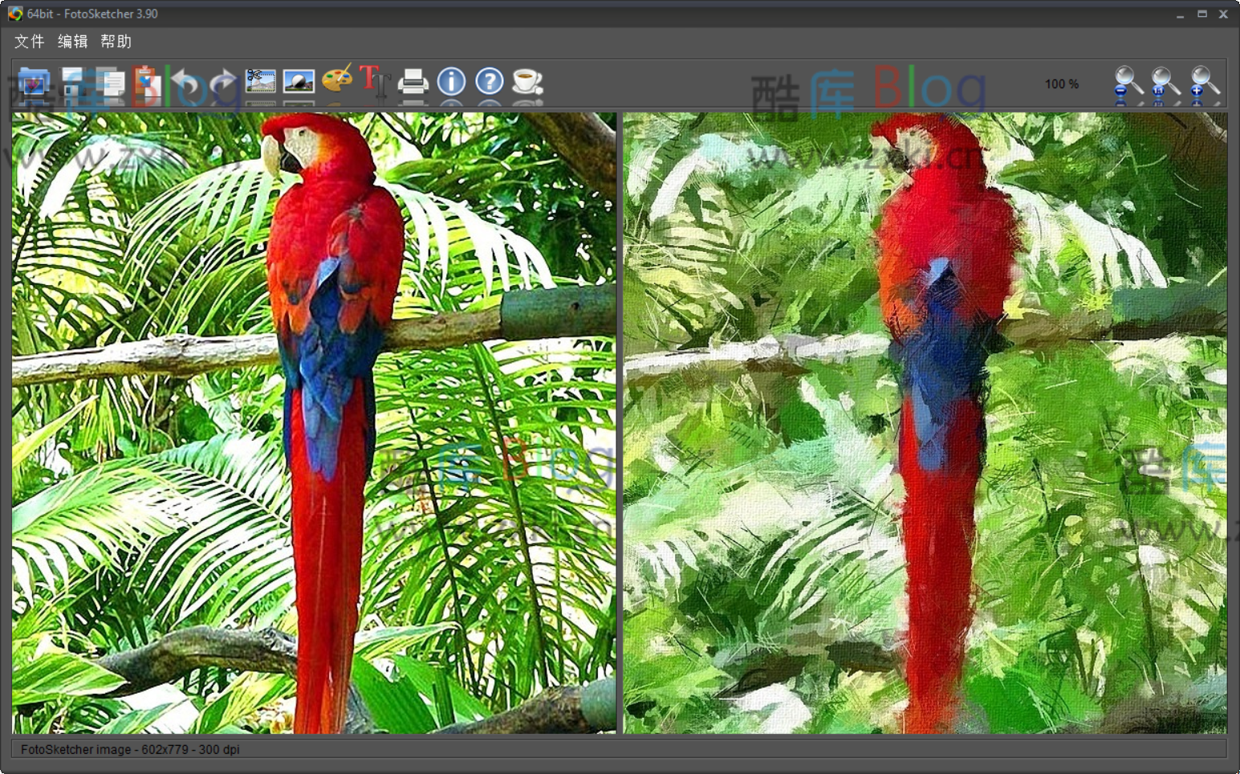Open the 编辑 menu
The height and width of the screenshot is (774, 1240).
pos(71,42)
